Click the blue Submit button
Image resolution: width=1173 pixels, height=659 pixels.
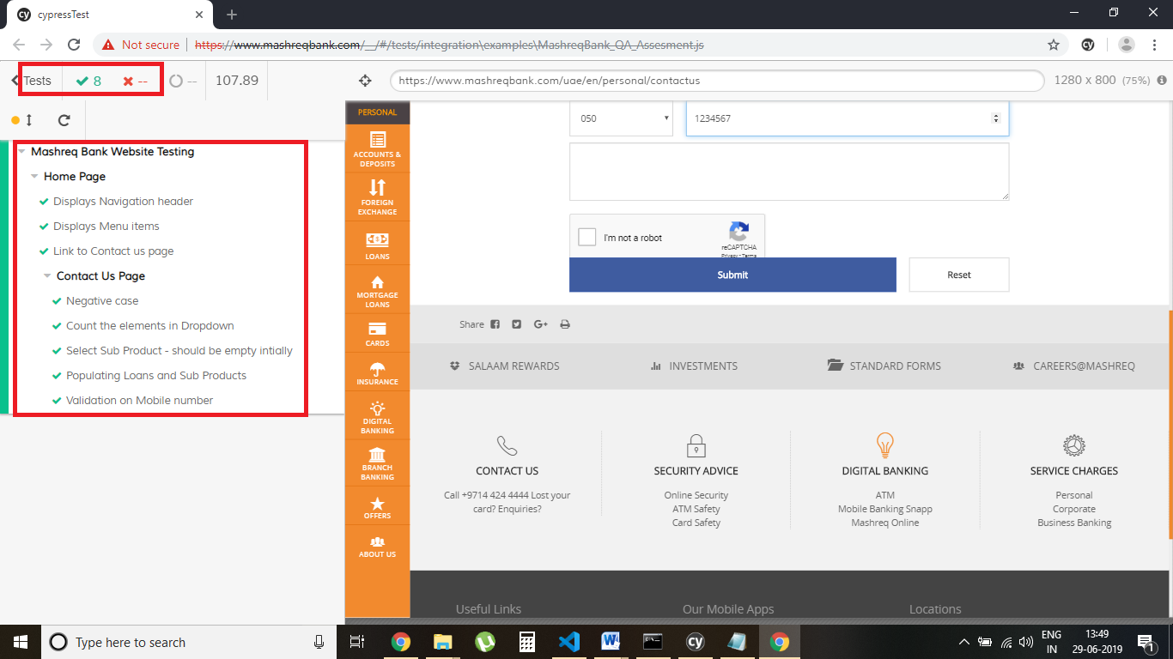732,275
